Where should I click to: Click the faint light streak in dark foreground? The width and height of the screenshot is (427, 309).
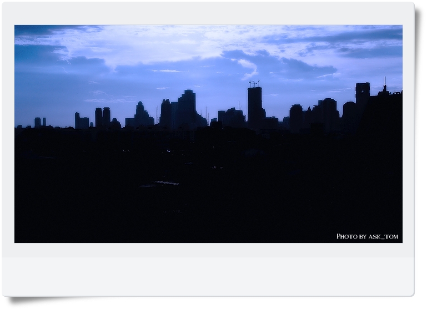[x=161, y=183]
